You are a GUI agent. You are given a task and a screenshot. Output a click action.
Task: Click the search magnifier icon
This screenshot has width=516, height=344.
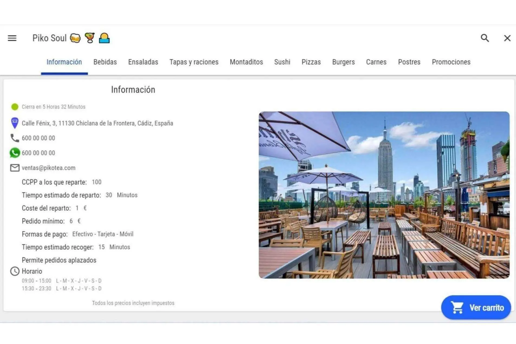pos(485,38)
